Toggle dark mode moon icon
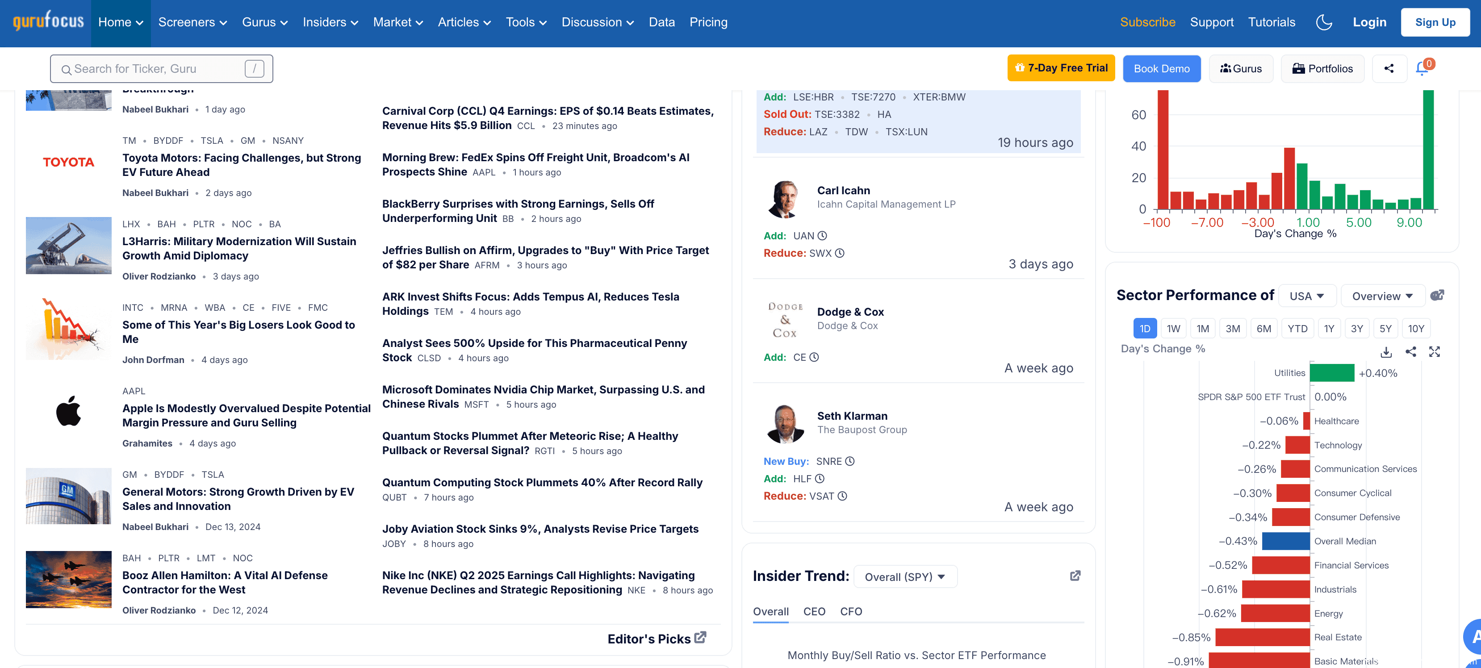The width and height of the screenshot is (1481, 668). click(x=1323, y=22)
